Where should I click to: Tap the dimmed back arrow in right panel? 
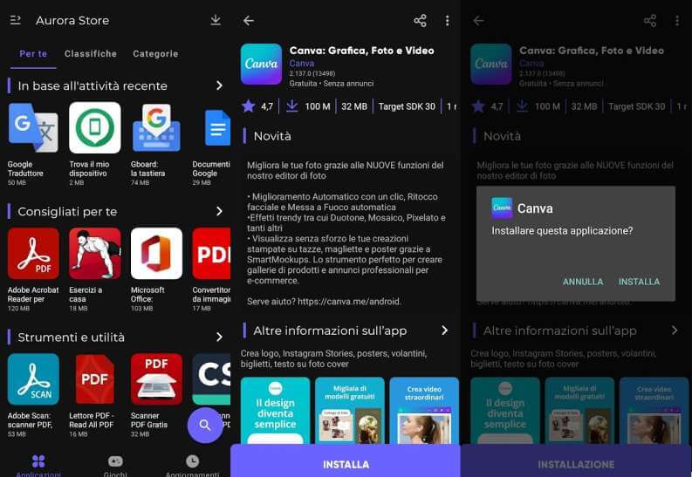[478, 20]
